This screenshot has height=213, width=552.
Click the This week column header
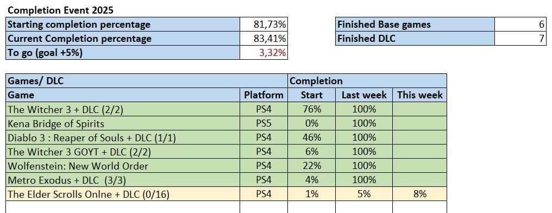pos(419,95)
